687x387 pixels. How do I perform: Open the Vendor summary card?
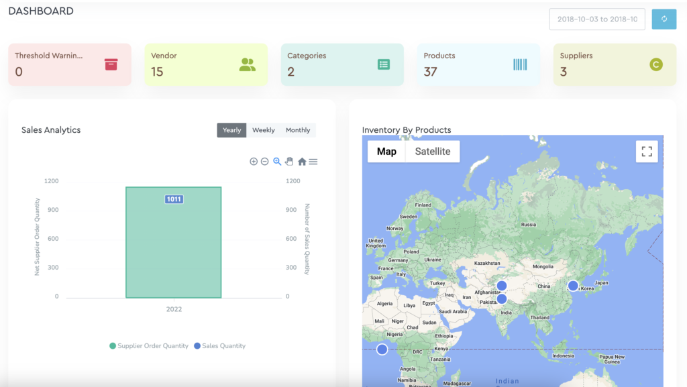[206, 64]
